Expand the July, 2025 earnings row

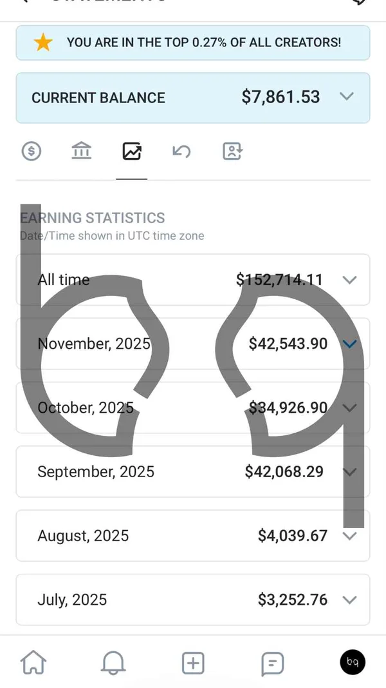click(x=349, y=600)
